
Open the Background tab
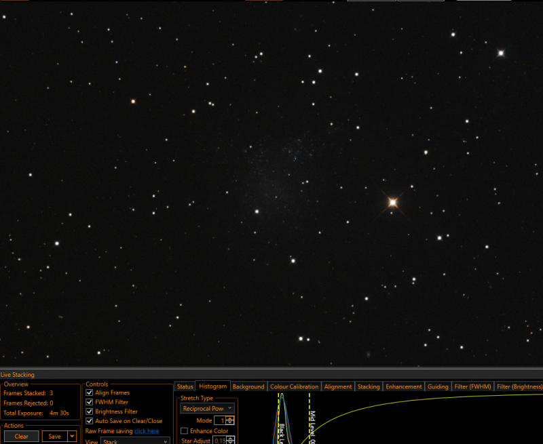pyautogui.click(x=248, y=386)
